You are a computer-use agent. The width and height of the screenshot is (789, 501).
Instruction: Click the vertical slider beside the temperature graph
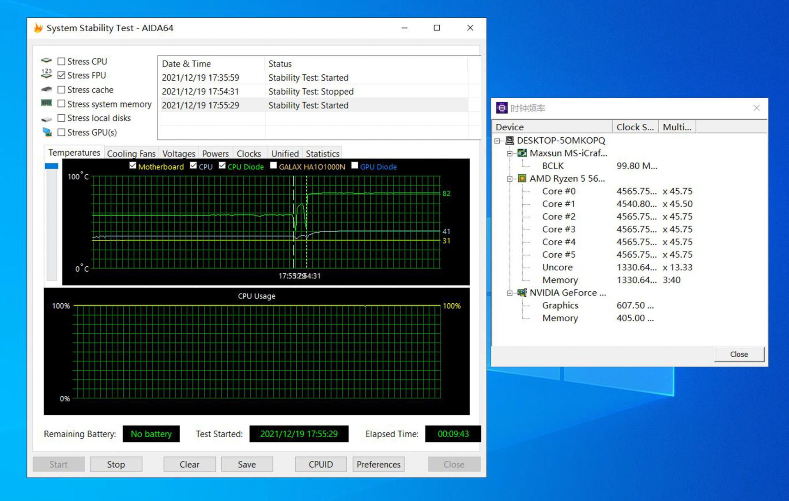click(51, 166)
